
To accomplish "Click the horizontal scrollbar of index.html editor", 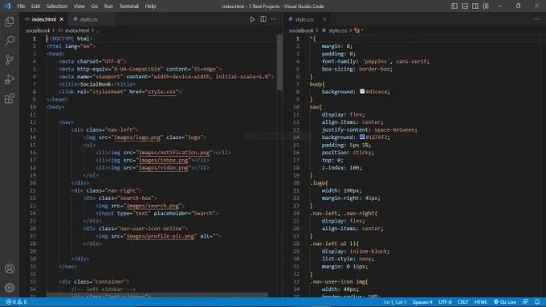I will [157, 295].
